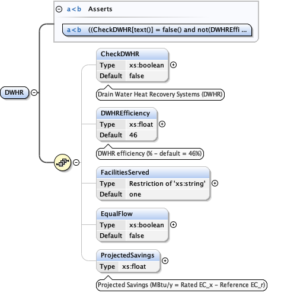Expand the CheckDWHR element details
This screenshot has width=281, height=293.
(x=173, y=65)
